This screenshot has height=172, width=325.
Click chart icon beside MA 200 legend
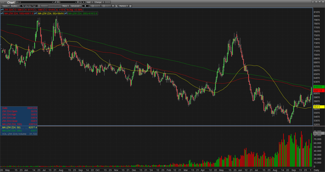coord(66,14)
